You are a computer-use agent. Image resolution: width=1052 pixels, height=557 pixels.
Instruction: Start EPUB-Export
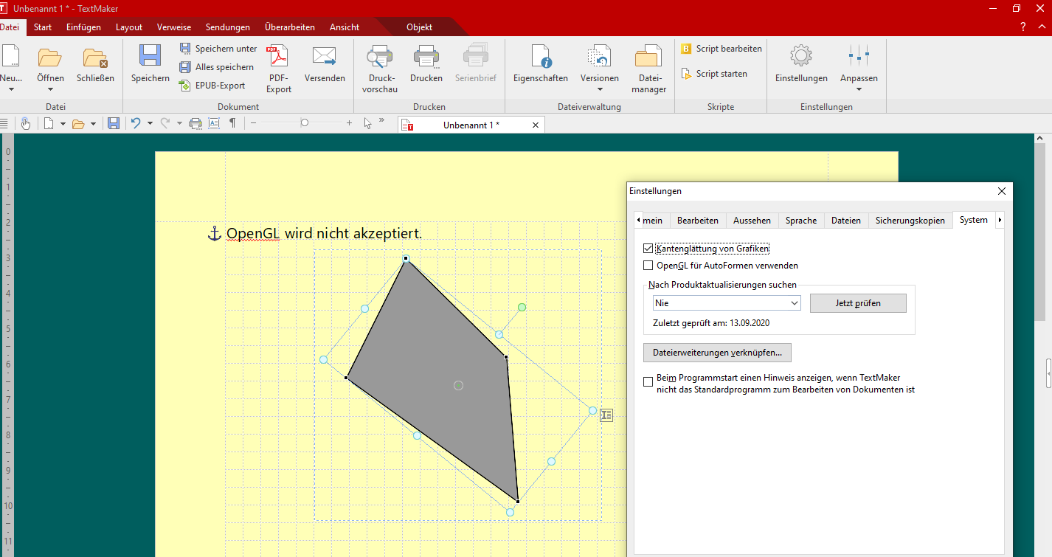click(x=212, y=86)
